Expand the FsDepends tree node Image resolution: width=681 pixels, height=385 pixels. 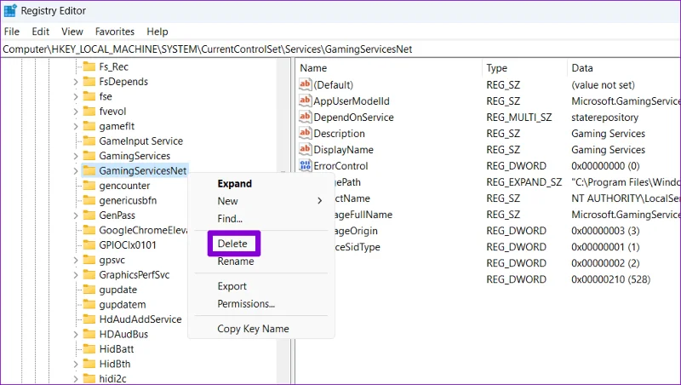coord(76,82)
